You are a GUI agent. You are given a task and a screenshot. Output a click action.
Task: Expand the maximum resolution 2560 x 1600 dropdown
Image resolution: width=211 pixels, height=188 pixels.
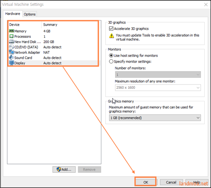pyautogui.click(x=158, y=87)
